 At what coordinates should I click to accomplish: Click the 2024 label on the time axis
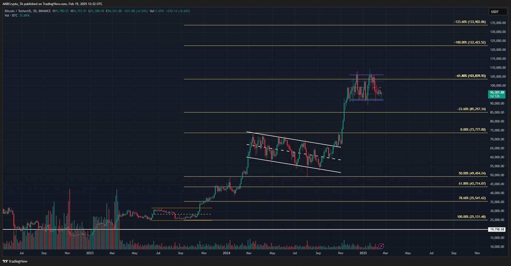227,253
